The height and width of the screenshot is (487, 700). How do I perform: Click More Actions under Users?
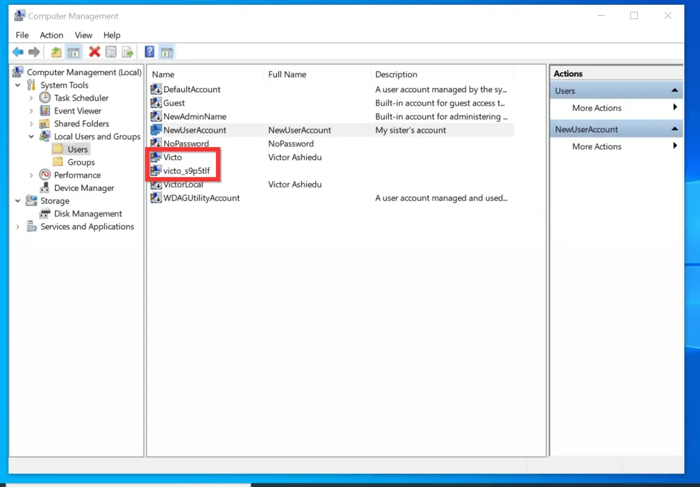tap(597, 108)
